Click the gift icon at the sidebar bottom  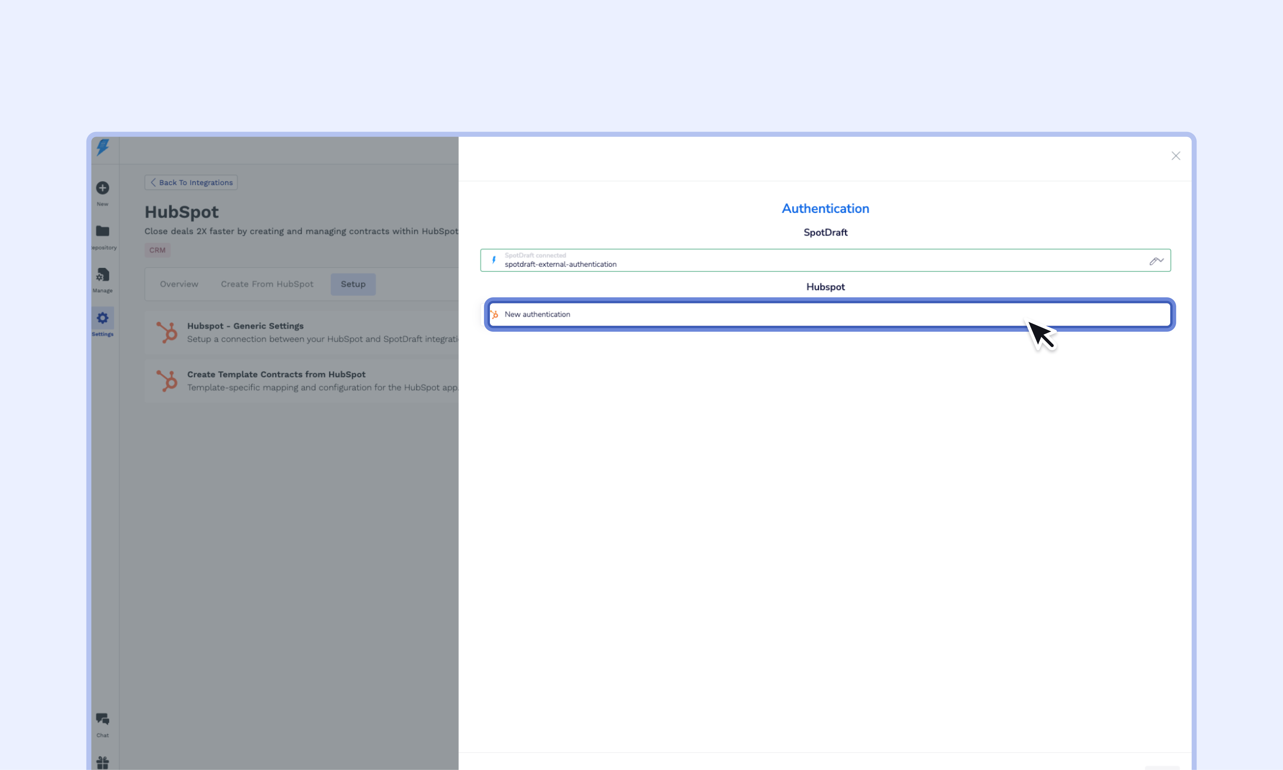click(x=103, y=762)
